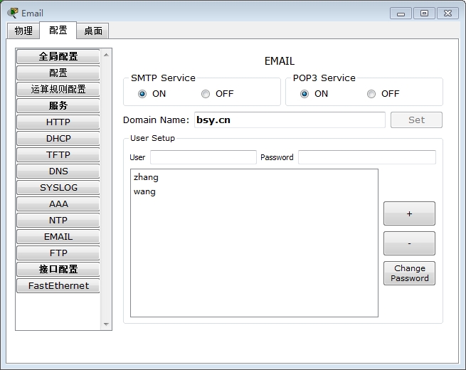Click the Set domain name button
Viewport: 466px width, 370px height.
click(416, 120)
